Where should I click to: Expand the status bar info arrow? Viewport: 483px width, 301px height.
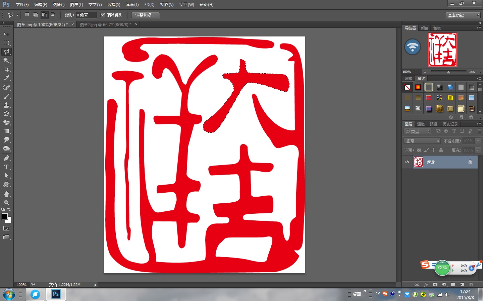[95, 285]
